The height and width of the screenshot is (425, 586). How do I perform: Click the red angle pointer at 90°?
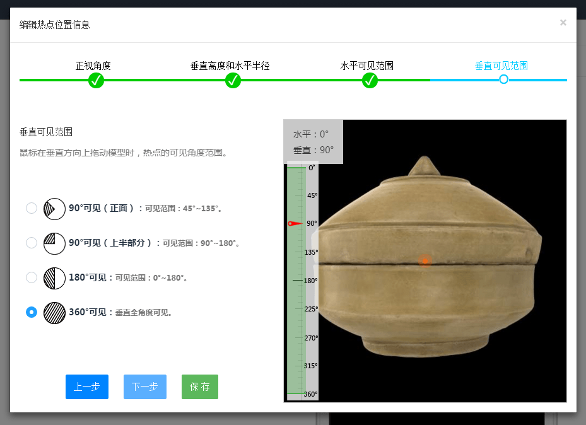click(x=295, y=223)
